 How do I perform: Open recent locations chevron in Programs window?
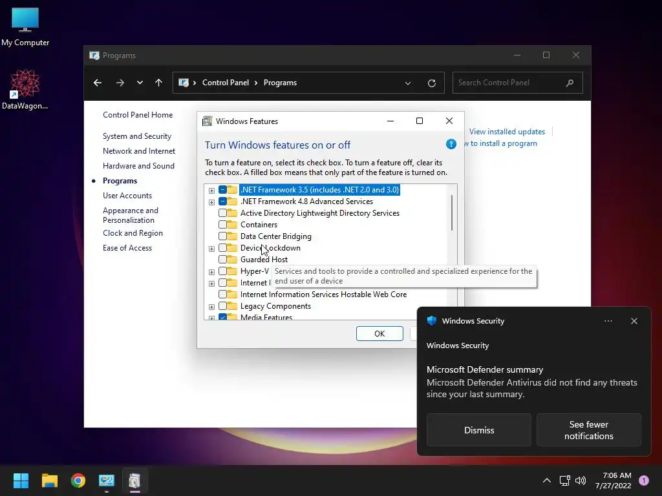pos(140,83)
